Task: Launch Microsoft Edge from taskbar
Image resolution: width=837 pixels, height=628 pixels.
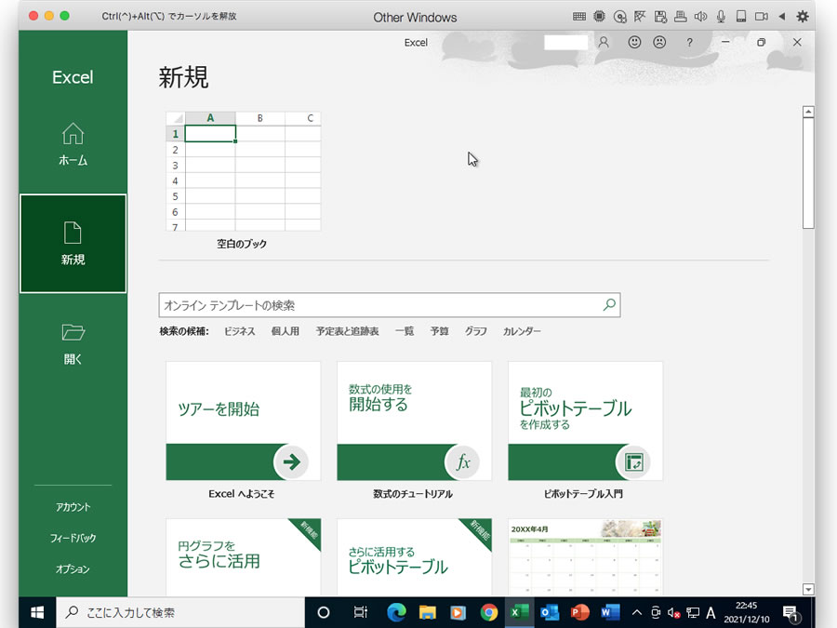Action: click(x=396, y=612)
